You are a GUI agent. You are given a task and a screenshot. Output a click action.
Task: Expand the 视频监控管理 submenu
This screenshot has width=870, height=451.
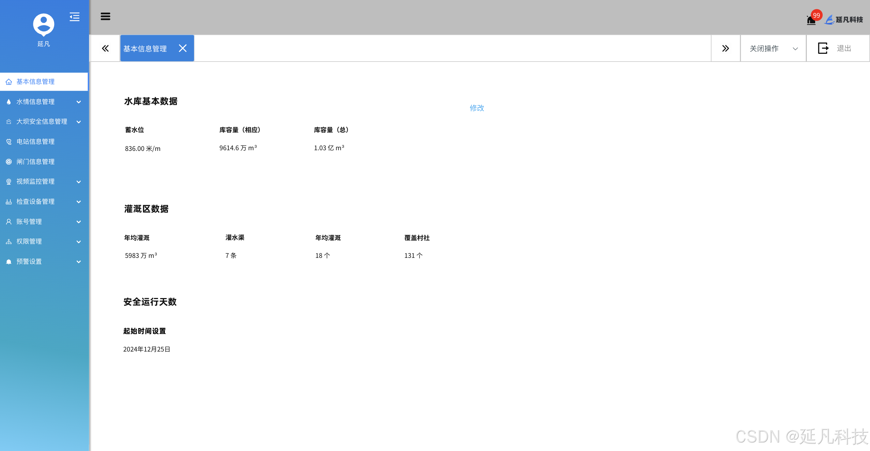pos(35,182)
